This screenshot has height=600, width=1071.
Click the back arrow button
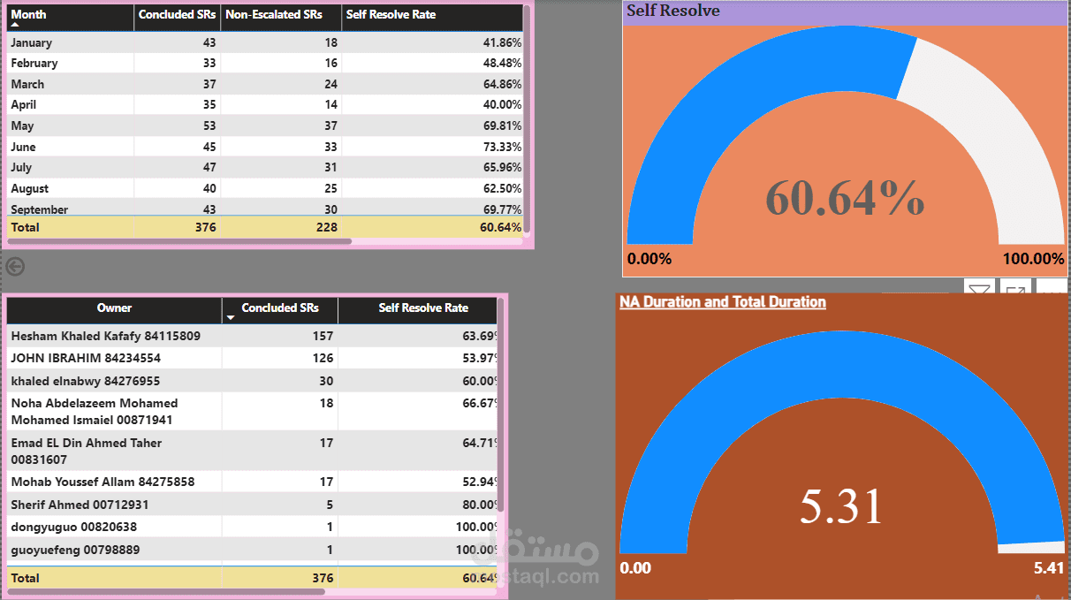pos(14,266)
